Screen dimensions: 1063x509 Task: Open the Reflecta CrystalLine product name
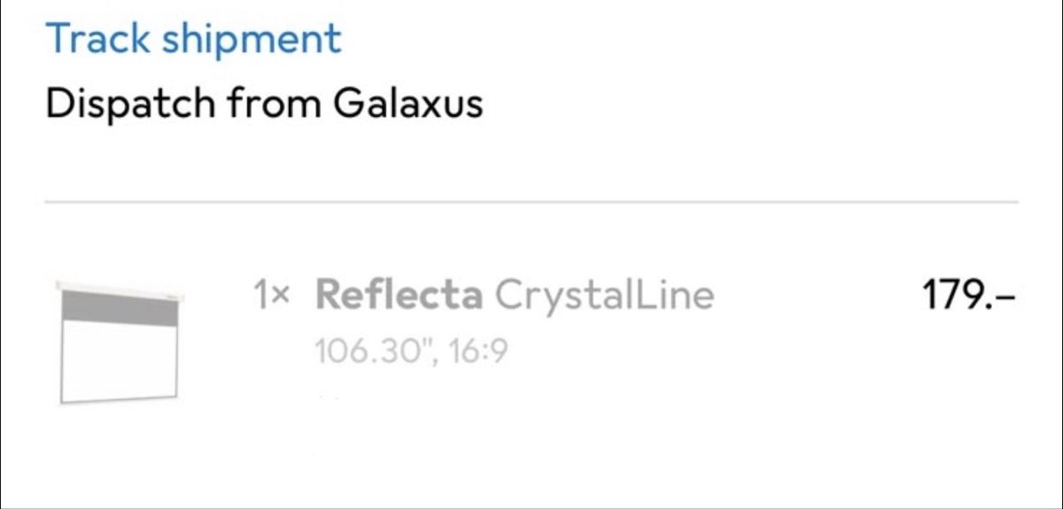[x=514, y=297]
